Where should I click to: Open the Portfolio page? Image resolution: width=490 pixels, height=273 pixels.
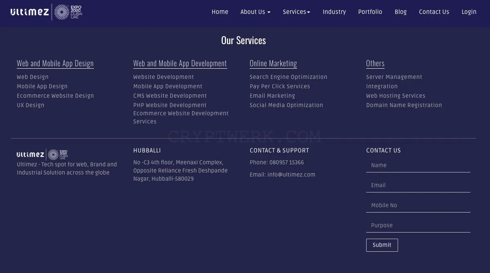coord(370,12)
